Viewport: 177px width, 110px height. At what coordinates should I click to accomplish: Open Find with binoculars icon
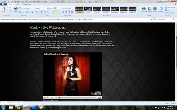pyautogui.click(x=168, y=10)
